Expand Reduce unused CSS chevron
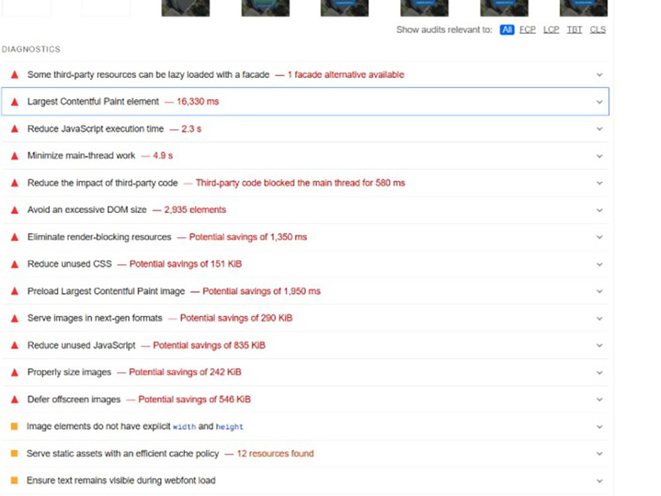 click(x=599, y=265)
